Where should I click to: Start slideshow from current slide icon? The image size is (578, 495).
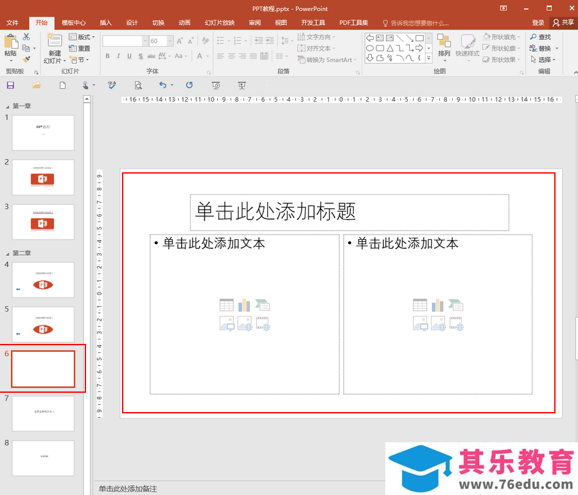tap(242, 85)
